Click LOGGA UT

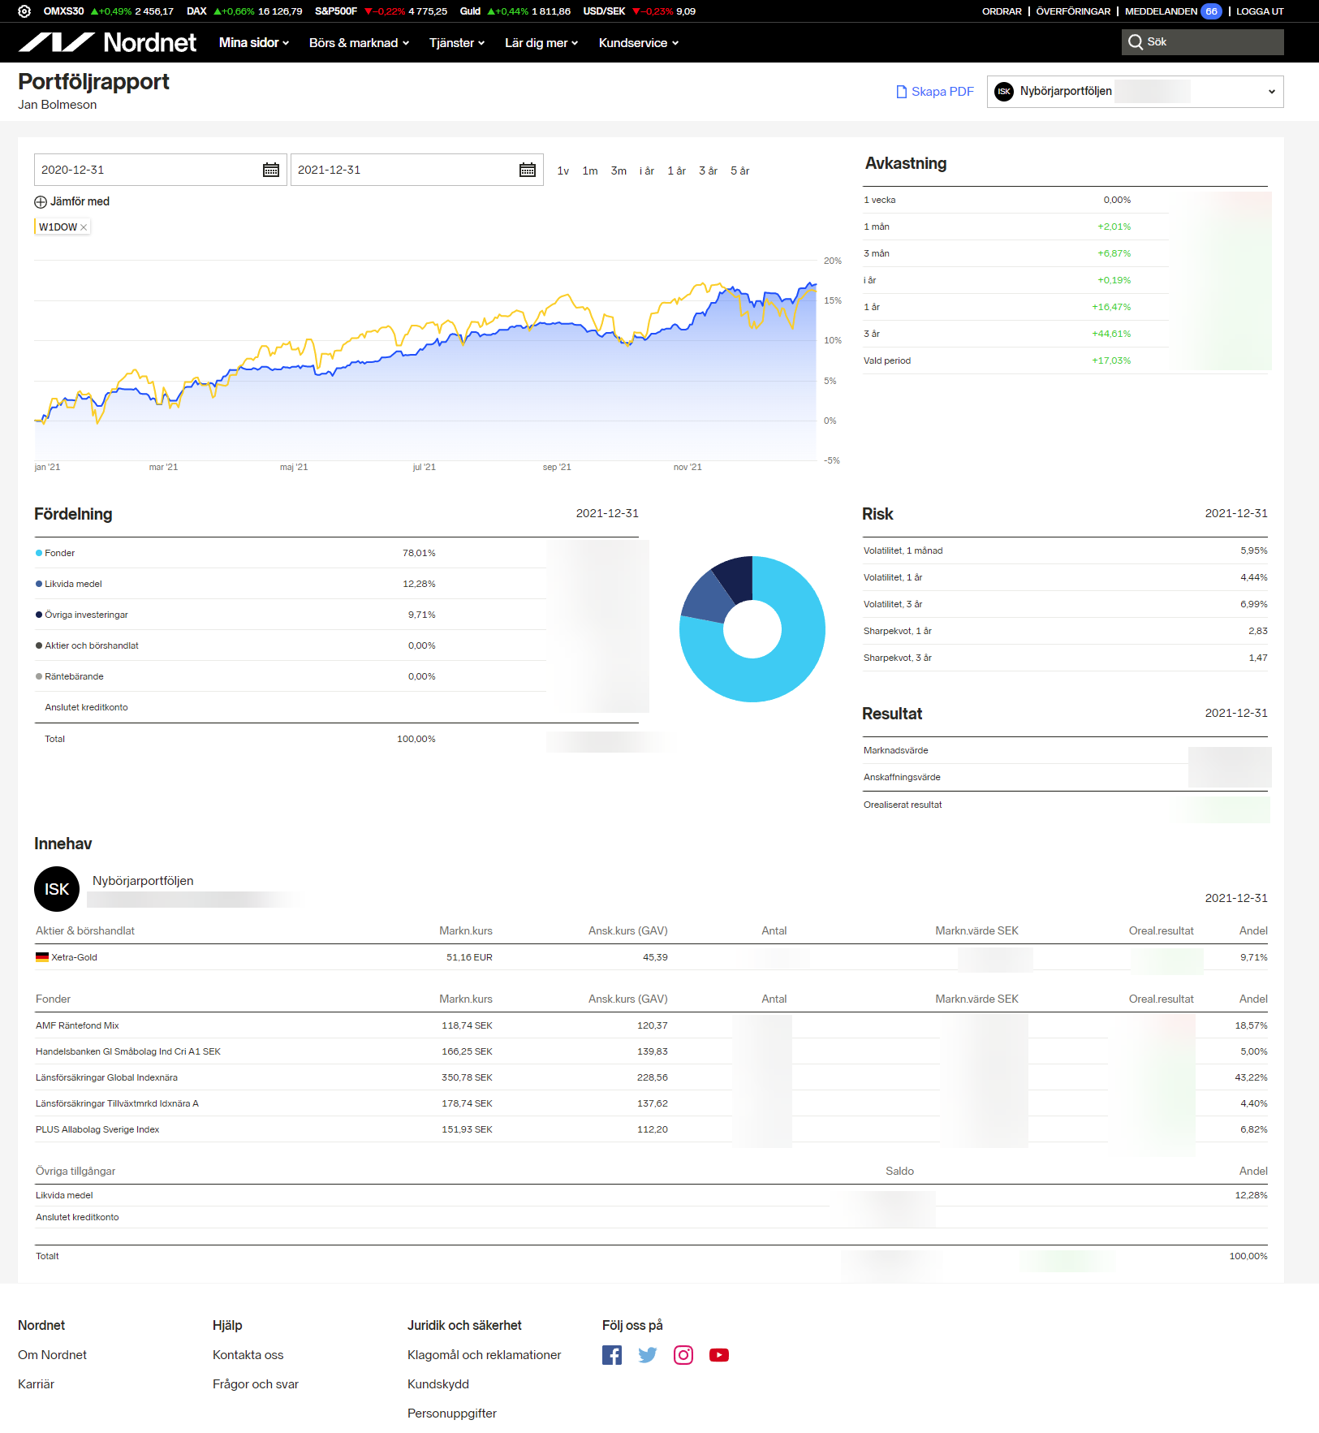coord(1260,11)
